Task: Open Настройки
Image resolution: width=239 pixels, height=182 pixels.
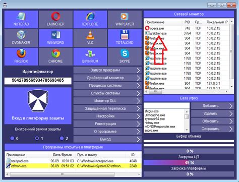Action: pyautogui.click(x=107, y=116)
